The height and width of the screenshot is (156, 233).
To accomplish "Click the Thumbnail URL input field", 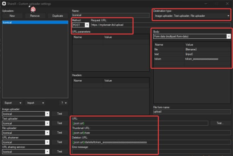I will (151, 133).
